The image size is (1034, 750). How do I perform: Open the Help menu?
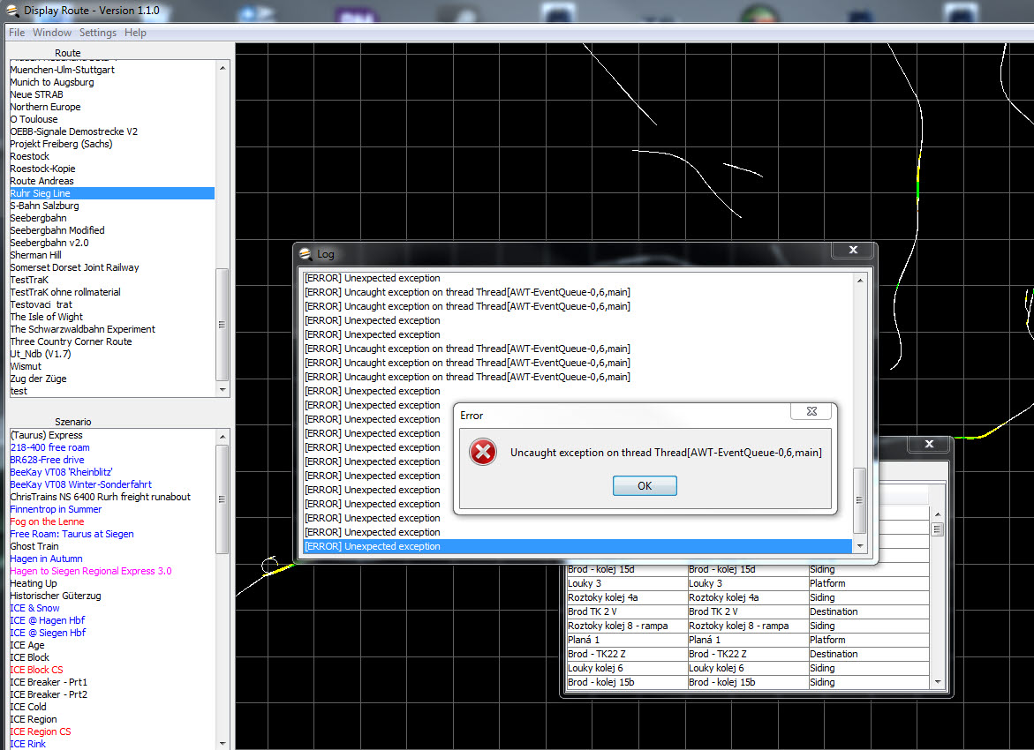click(135, 33)
